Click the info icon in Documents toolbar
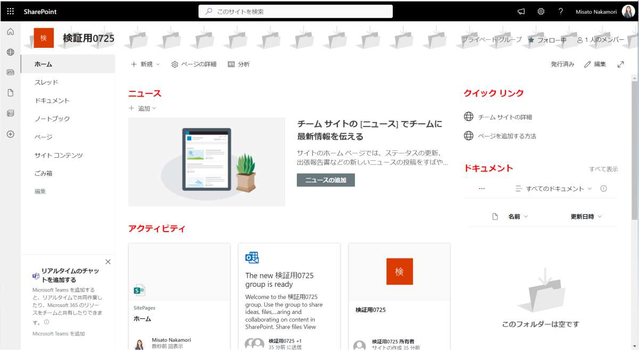Image resolution: width=639 pixels, height=350 pixels. (603, 189)
